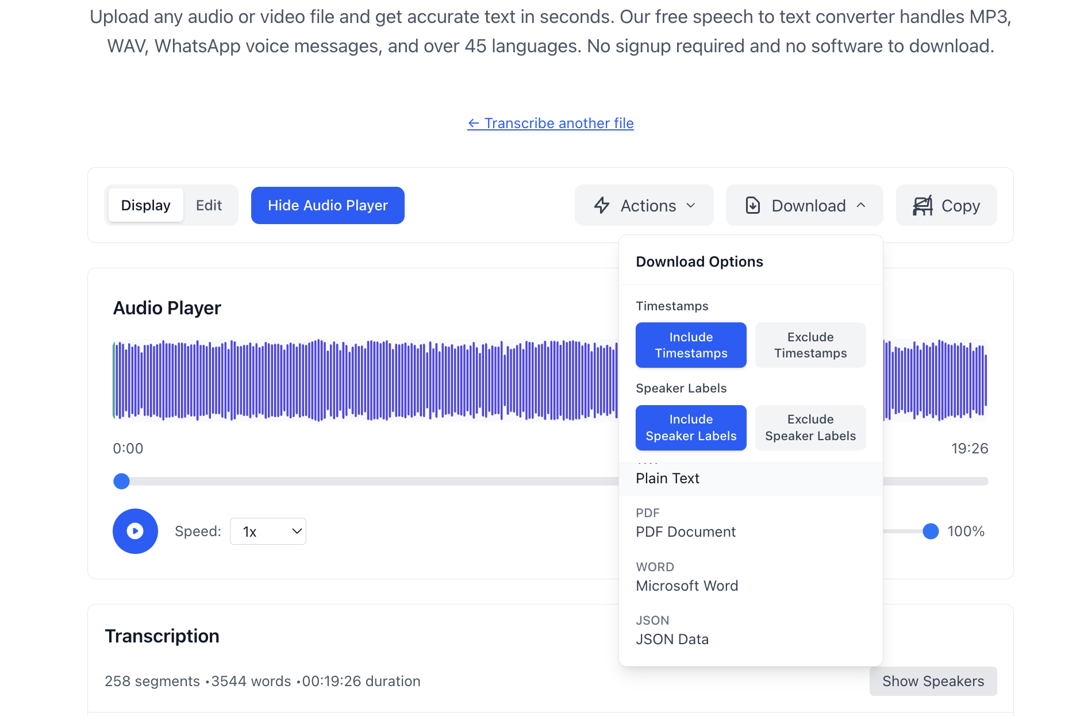1084x716 pixels.
Task: Click Hide Audio Player
Action: point(327,205)
